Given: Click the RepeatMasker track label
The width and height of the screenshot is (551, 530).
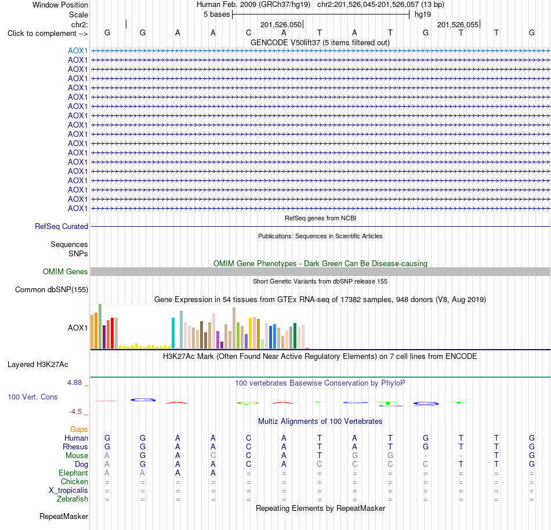Looking at the screenshot, I should click(64, 516).
